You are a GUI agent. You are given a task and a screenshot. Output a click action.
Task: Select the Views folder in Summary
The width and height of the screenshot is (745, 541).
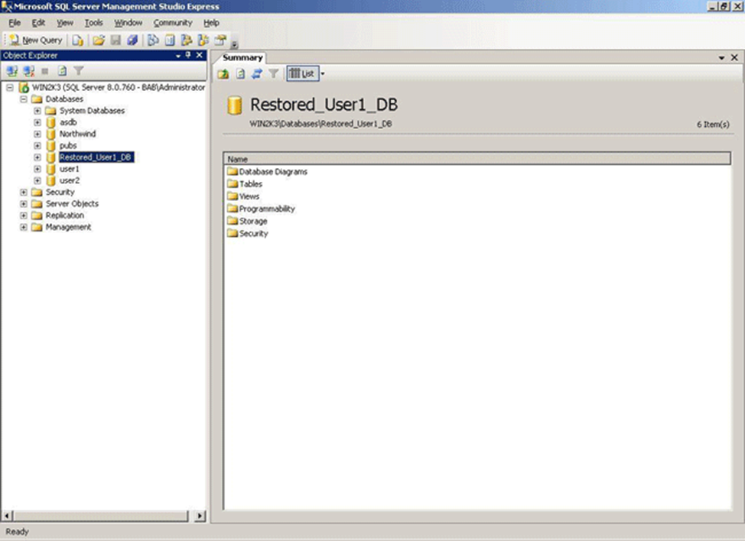(243, 196)
